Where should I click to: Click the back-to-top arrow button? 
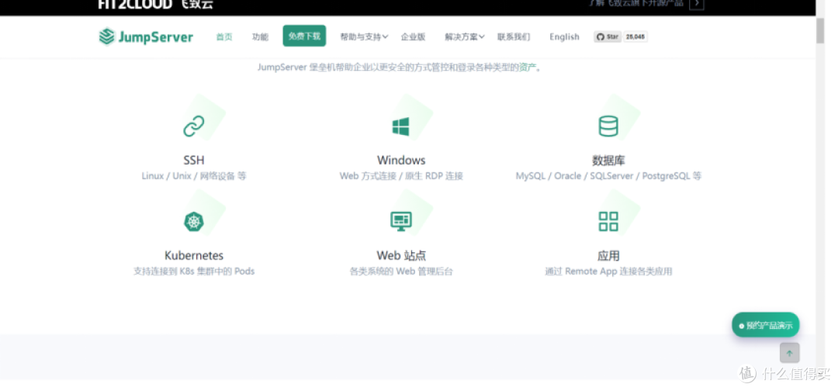coord(789,353)
